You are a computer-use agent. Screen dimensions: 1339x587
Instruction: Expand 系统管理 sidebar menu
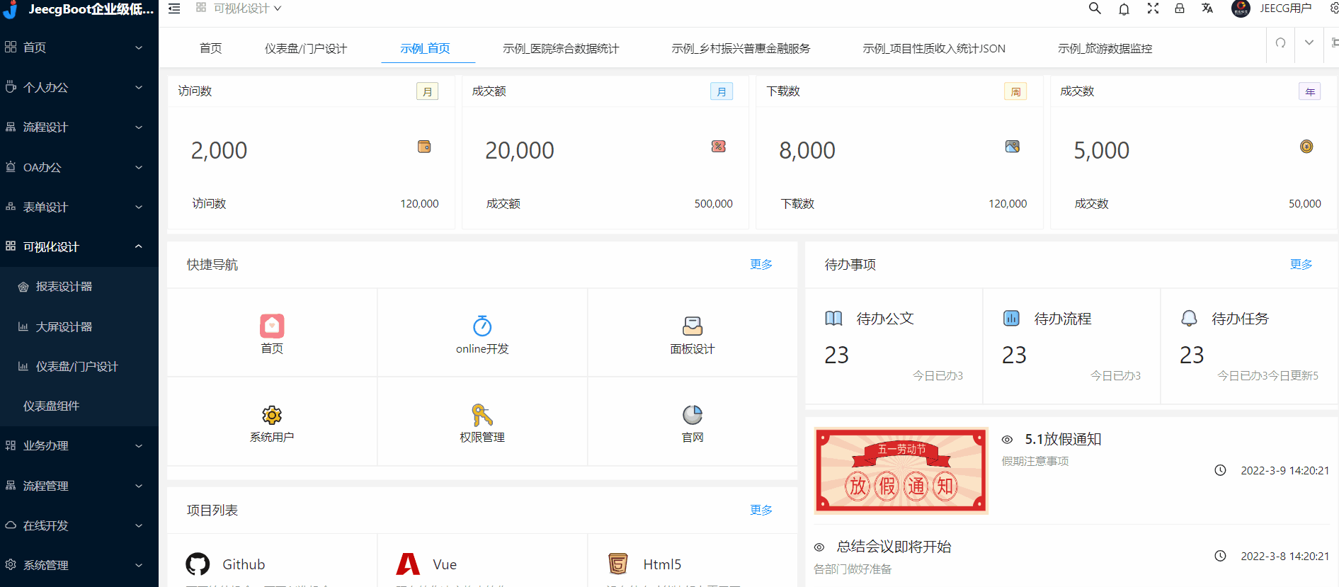79,565
